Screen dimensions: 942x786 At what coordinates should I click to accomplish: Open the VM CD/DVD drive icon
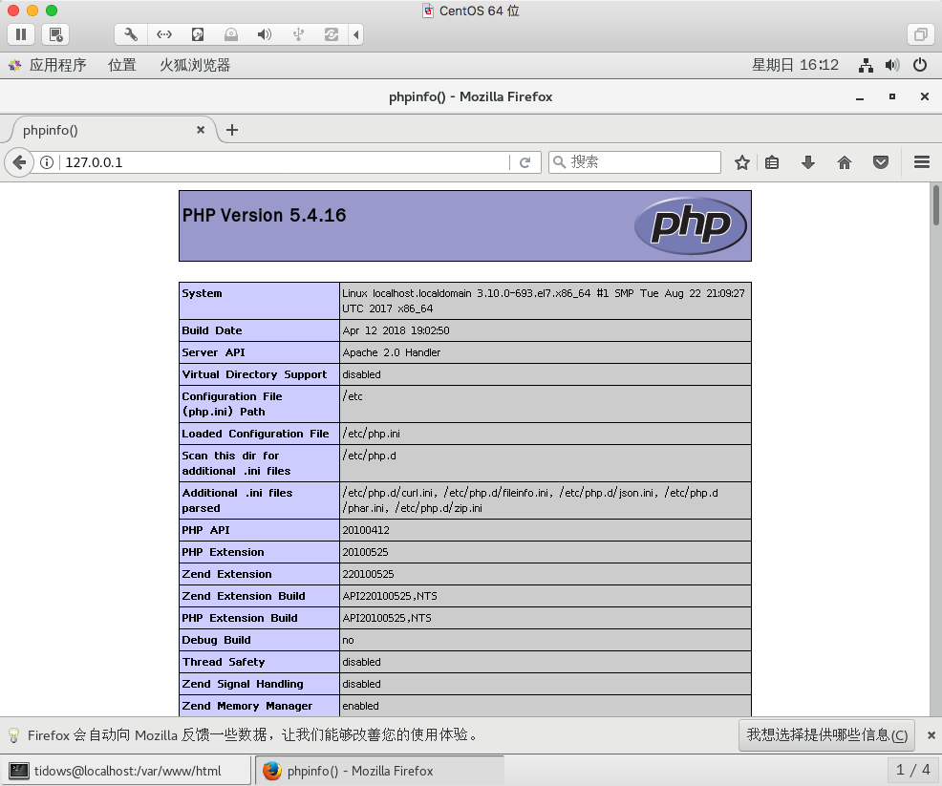pyautogui.click(x=231, y=34)
